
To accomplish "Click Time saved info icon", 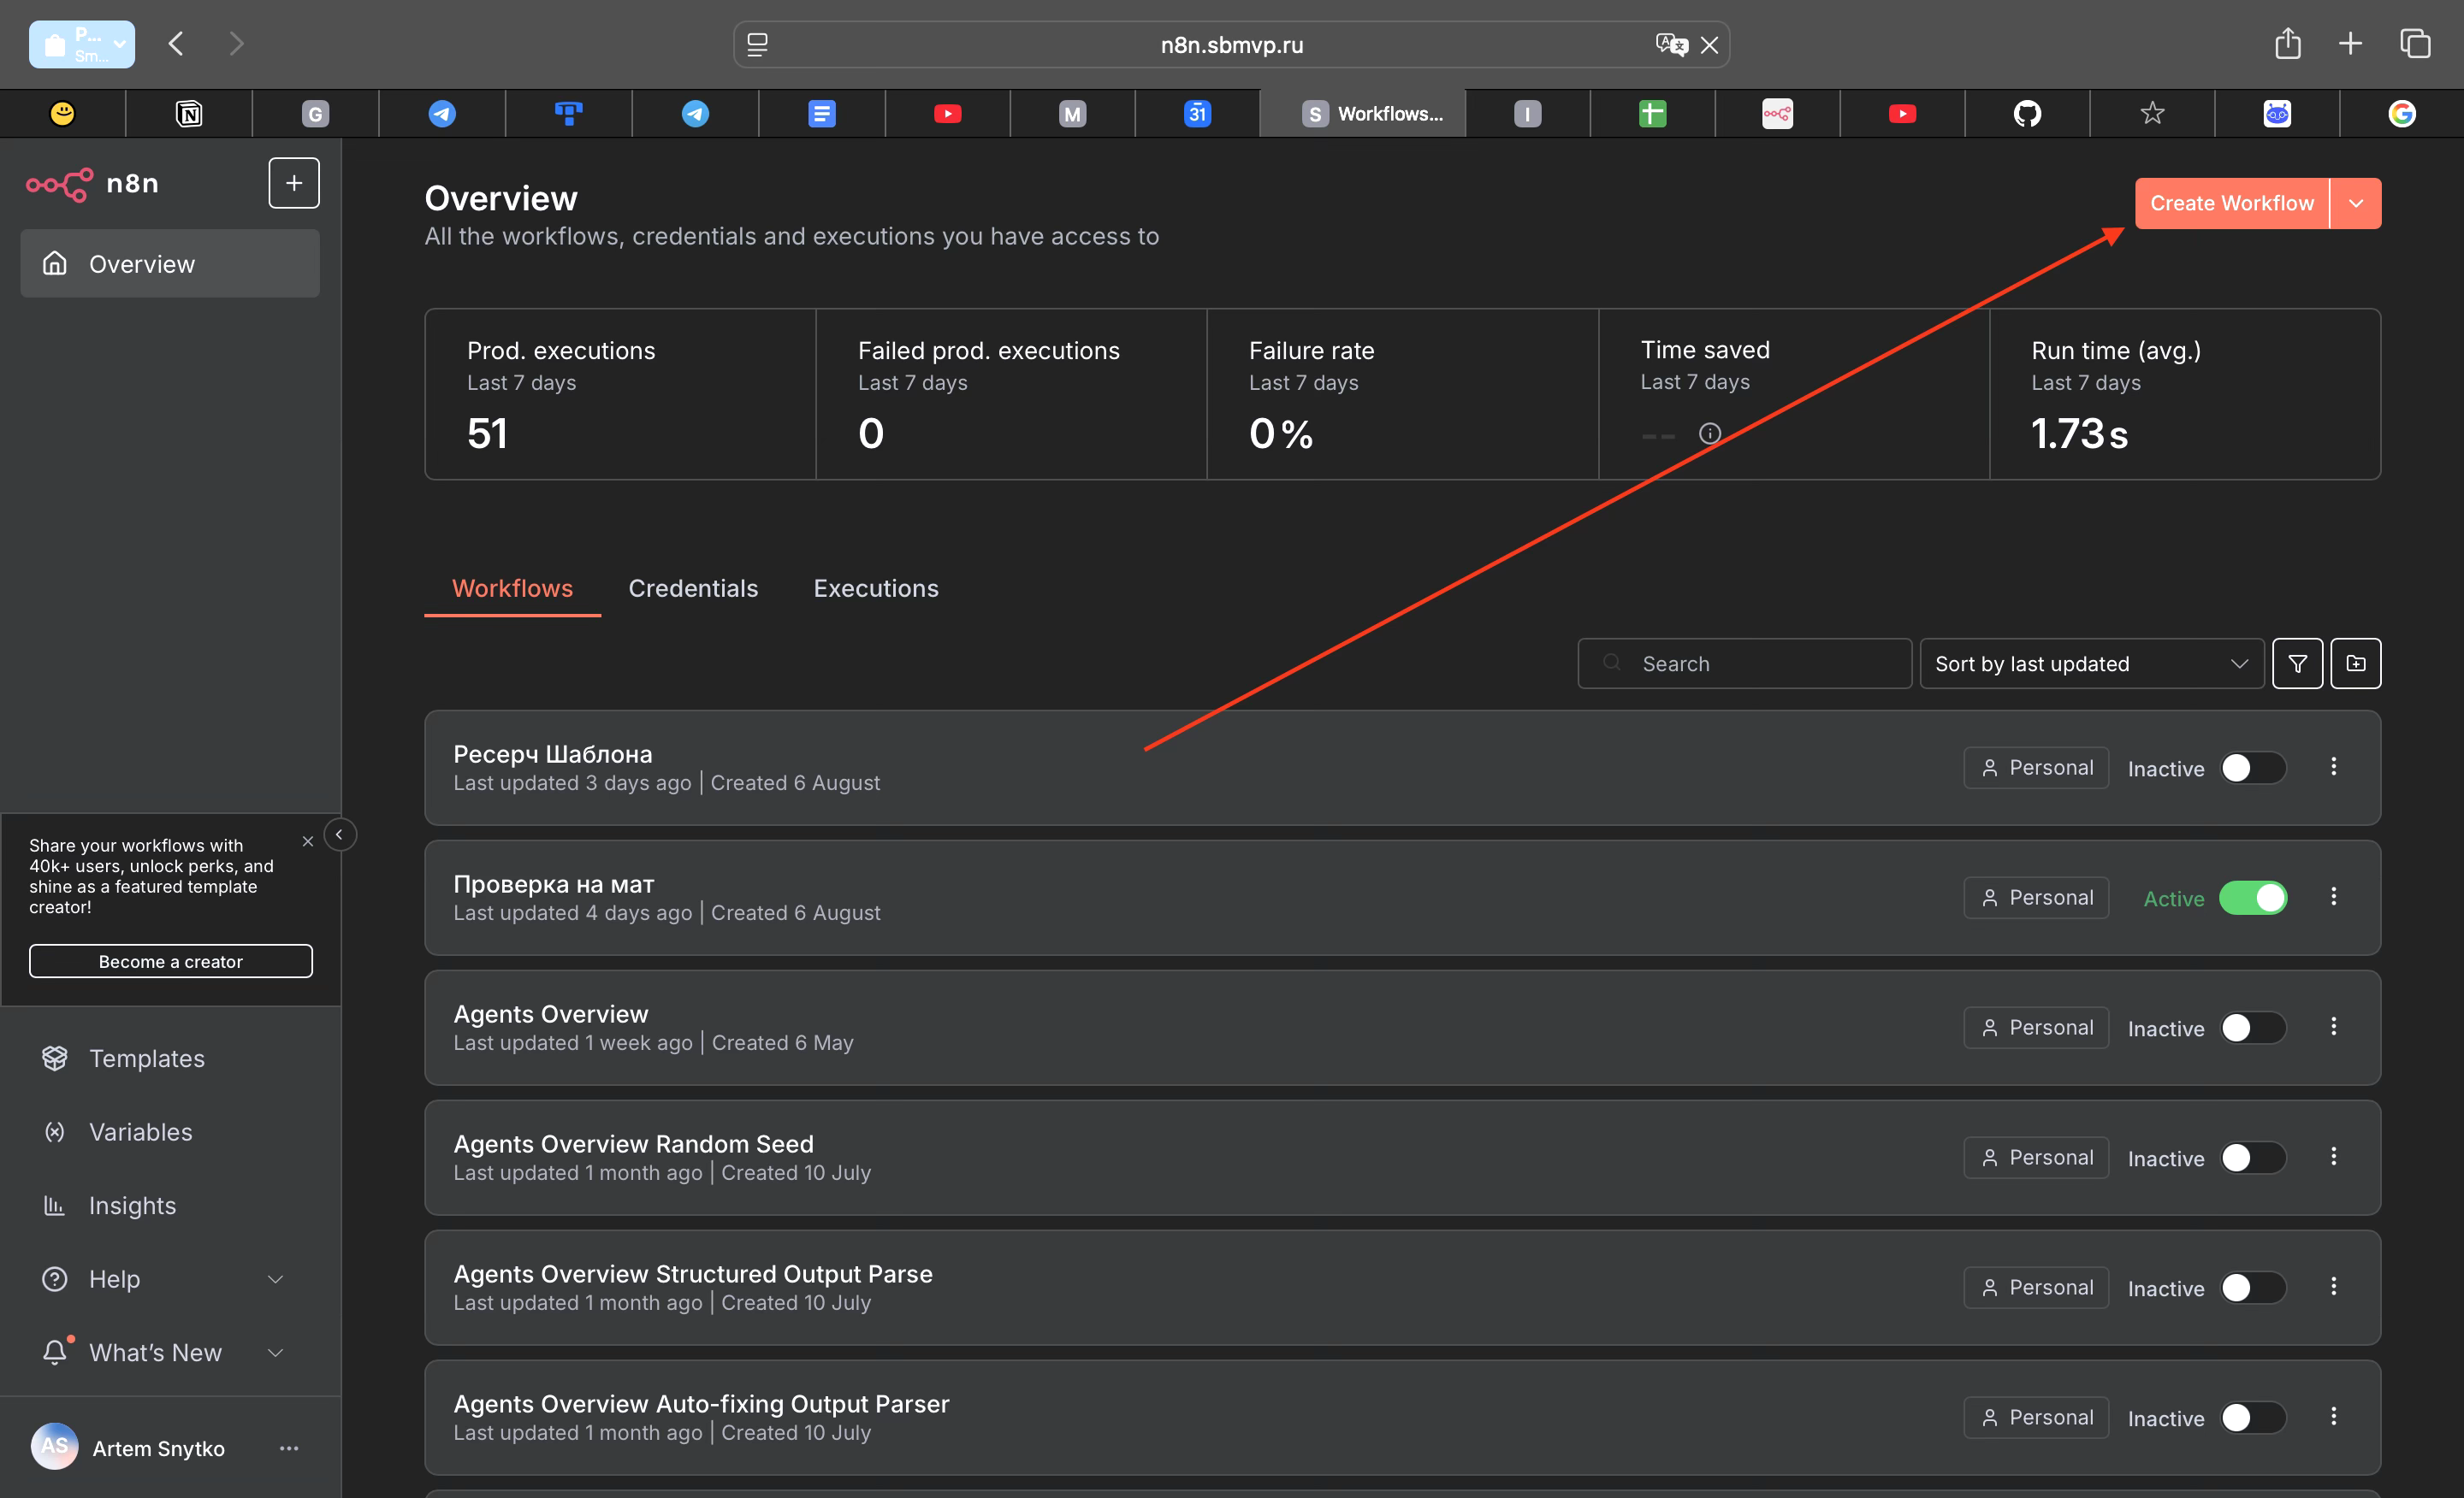I will [x=1709, y=433].
